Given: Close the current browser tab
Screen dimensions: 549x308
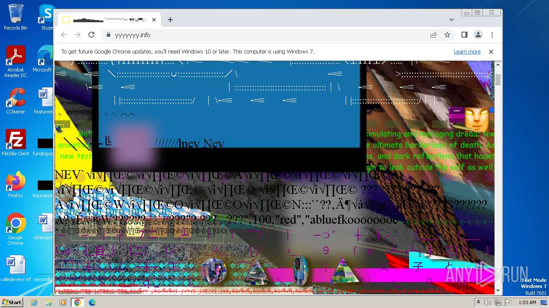Looking at the screenshot, I should click(154, 20).
